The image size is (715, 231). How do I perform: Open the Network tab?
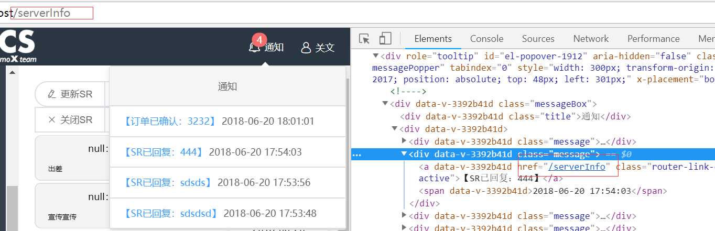pyautogui.click(x=591, y=38)
